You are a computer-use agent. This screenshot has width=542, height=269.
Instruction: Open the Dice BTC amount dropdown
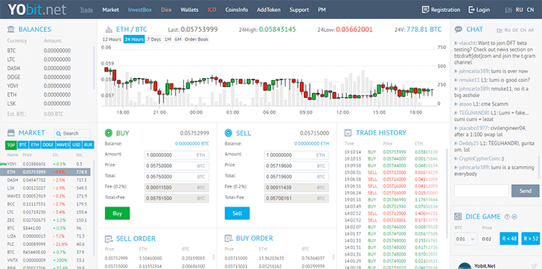pyautogui.click(x=466, y=239)
